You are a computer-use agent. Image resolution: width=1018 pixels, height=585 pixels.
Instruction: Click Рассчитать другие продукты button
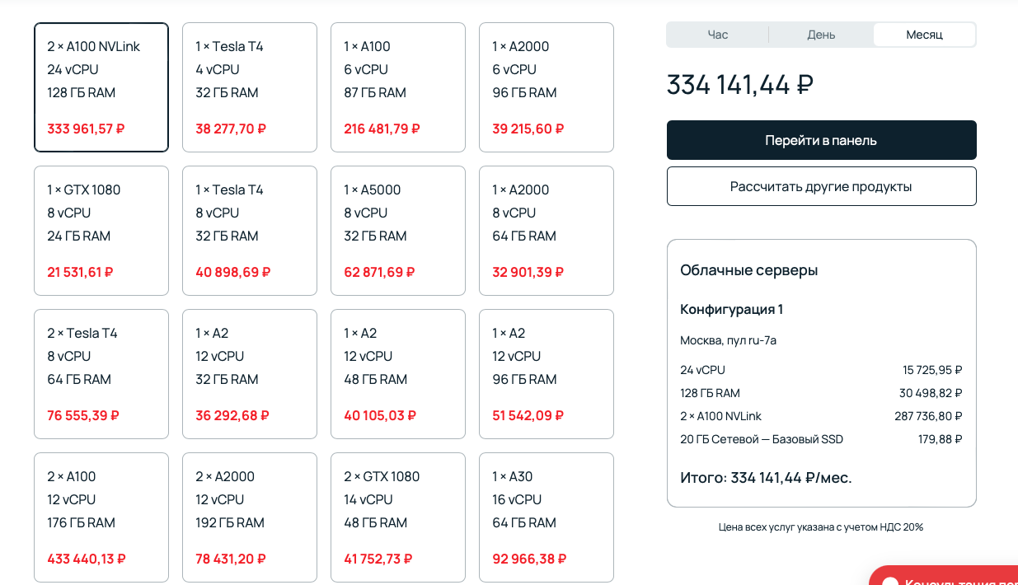pos(821,186)
